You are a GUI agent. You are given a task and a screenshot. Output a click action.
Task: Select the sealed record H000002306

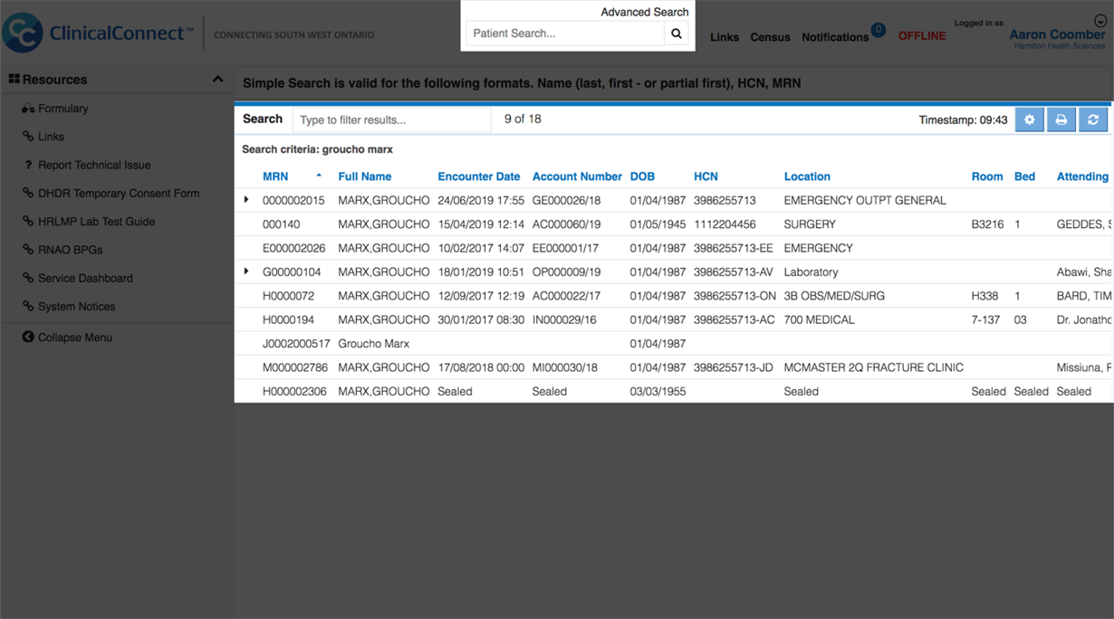click(674, 392)
